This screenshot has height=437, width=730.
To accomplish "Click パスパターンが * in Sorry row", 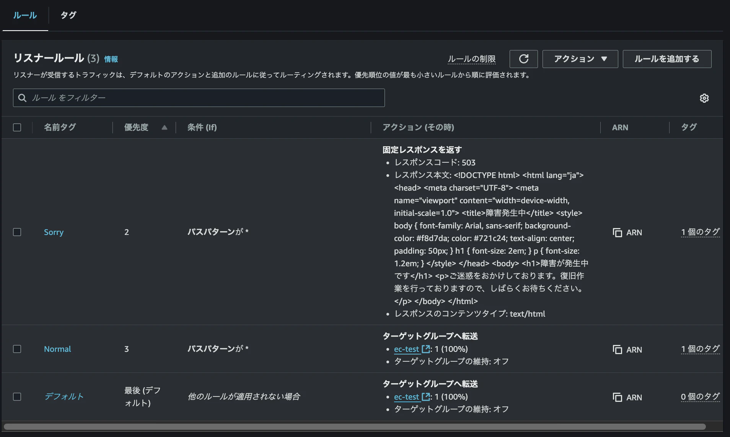I will click(x=218, y=232).
